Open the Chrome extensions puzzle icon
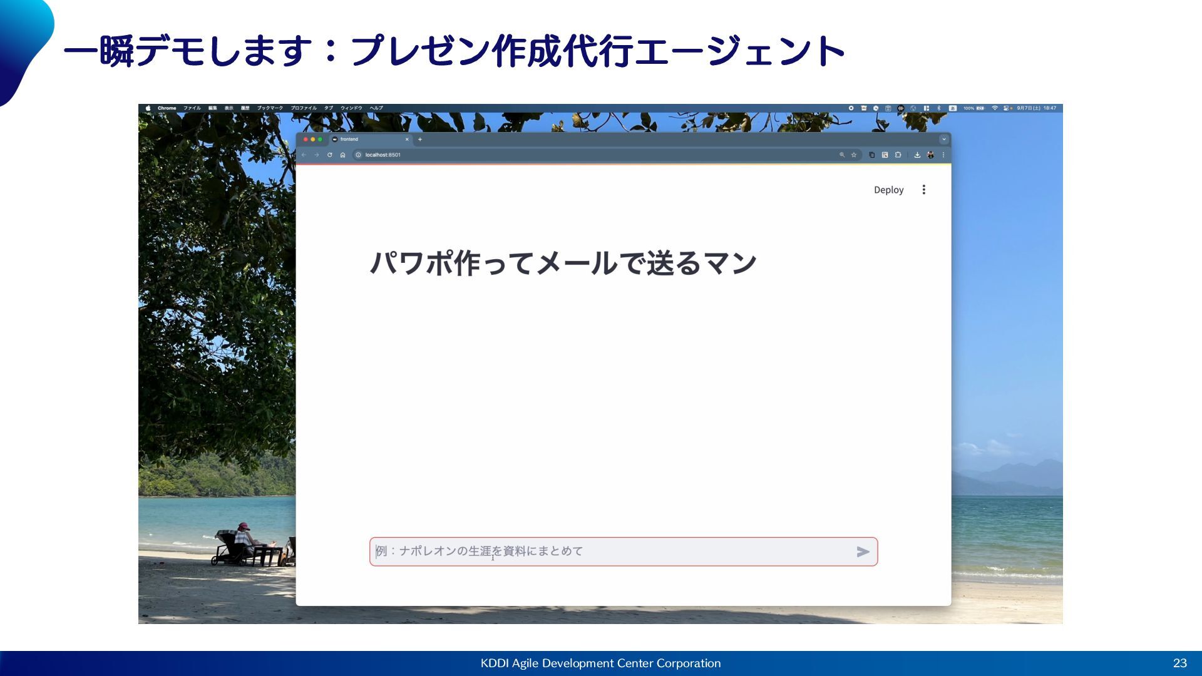 (898, 155)
